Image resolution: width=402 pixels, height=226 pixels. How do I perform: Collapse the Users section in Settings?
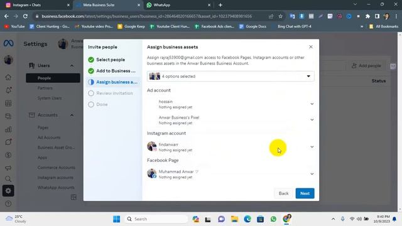click(x=72, y=65)
